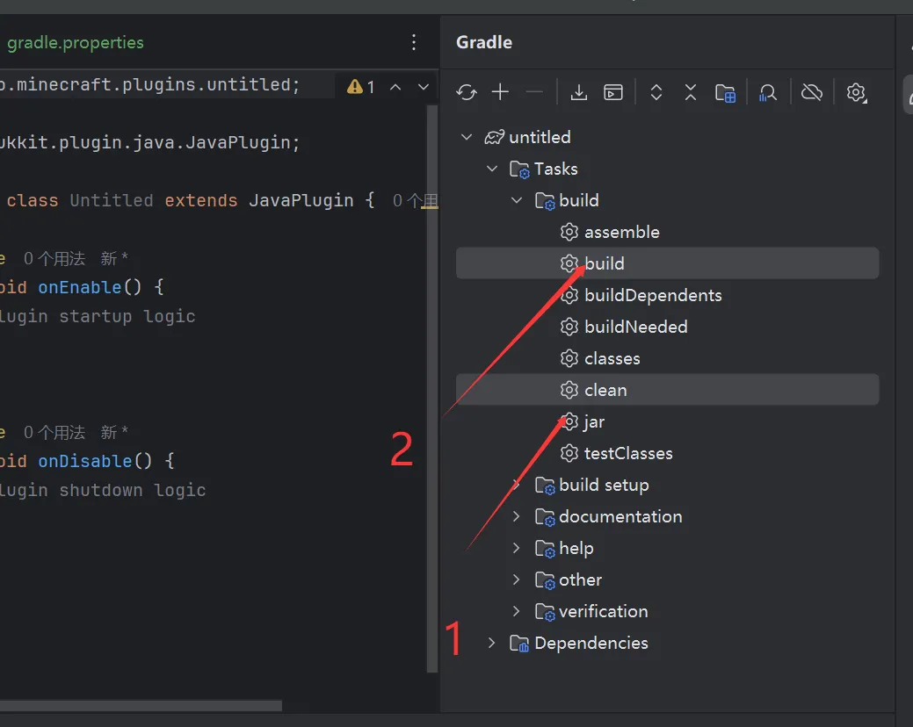
Task: Toggle task grouping in Gradle panel
Action: click(726, 92)
